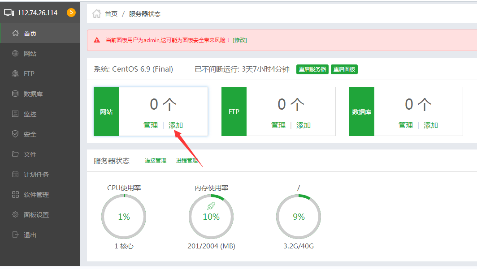Click the globe icon for 网站 in sidebar
477x269 pixels.
[x=15, y=54]
